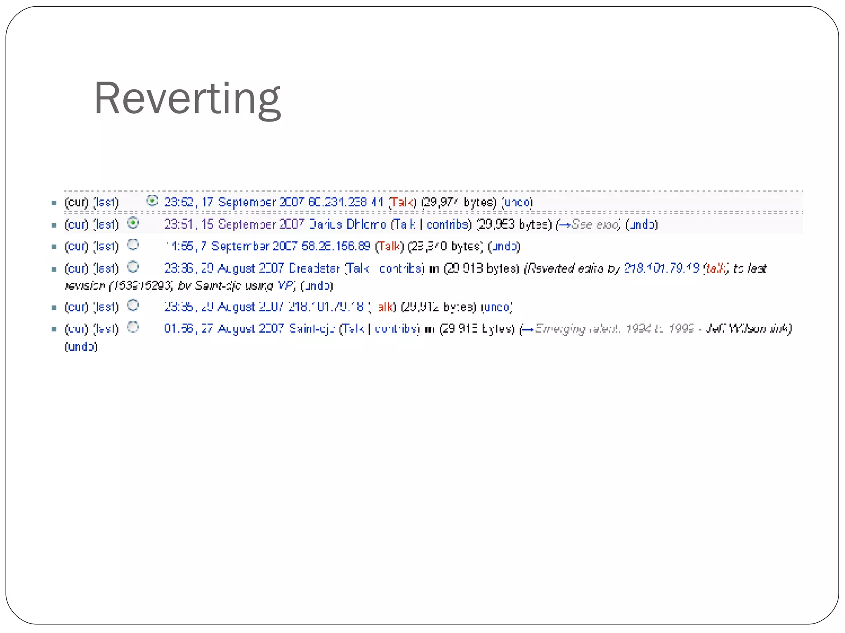
Task: Open contribs link for Saint-cjc
Action: click(396, 328)
